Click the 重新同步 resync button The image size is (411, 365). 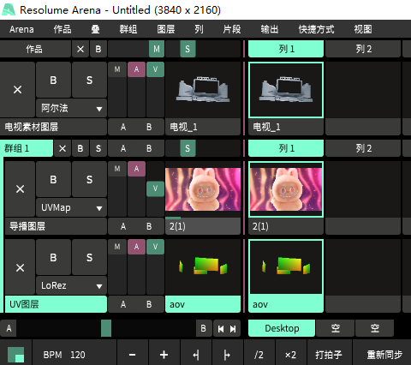click(x=384, y=355)
